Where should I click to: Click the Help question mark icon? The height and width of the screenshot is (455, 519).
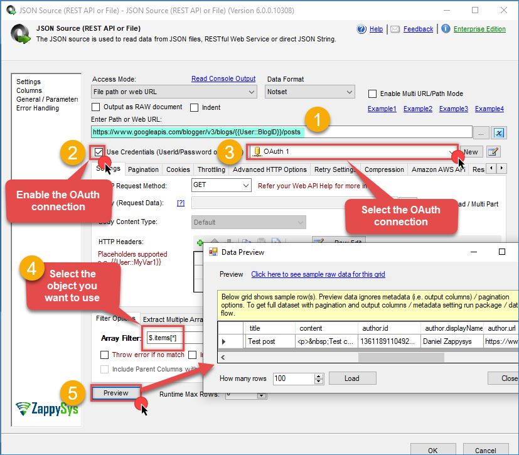pos(361,29)
